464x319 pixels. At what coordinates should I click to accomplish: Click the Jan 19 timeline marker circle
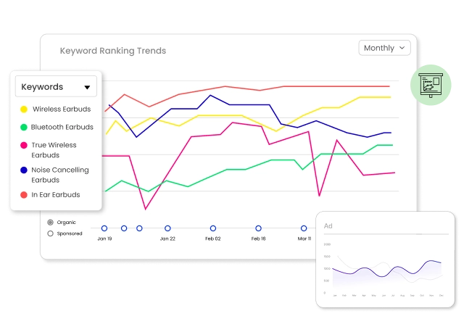[x=104, y=228]
